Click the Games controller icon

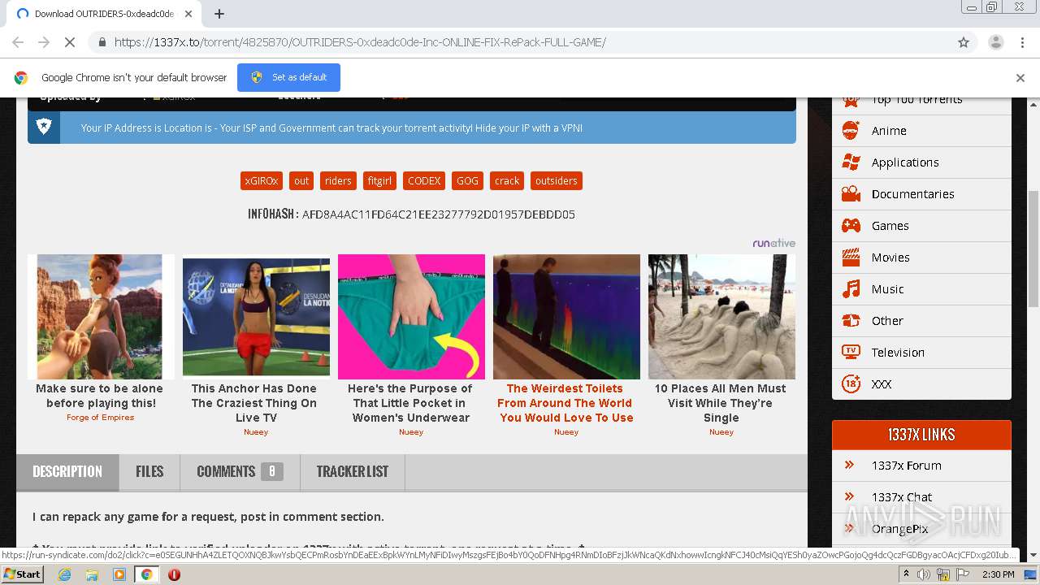tap(851, 225)
